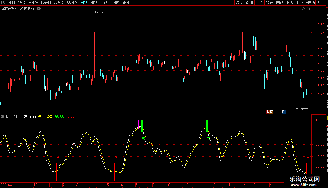Viewport: 328px width, 188px height.
Task: Click the magenta signal bar in July
Action: [138, 124]
